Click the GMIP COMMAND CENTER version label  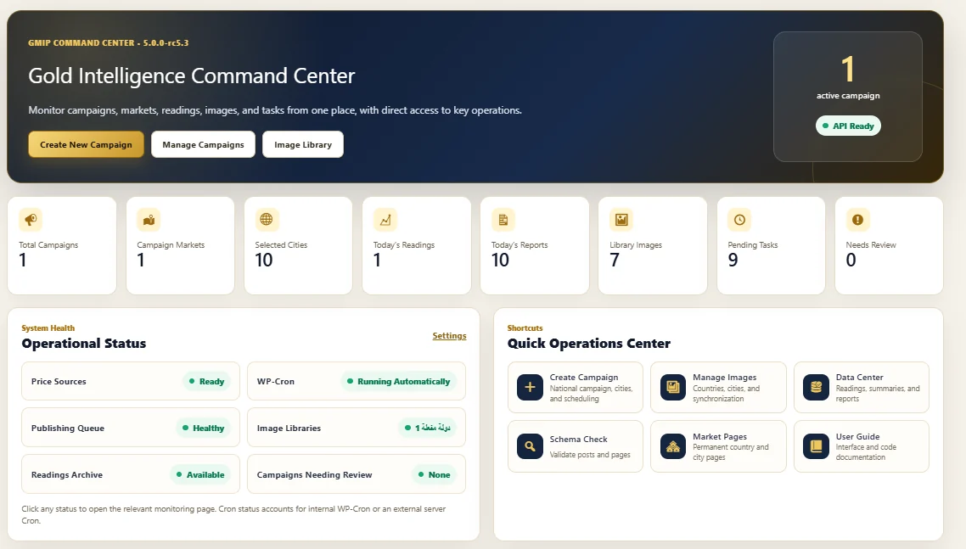109,43
